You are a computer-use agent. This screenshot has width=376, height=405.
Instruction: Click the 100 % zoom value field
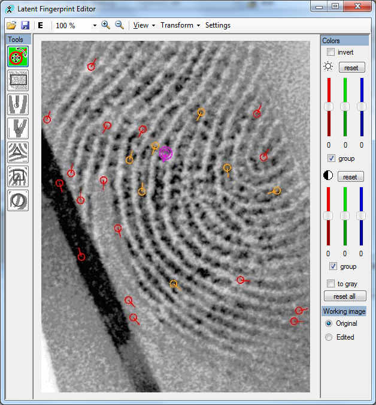click(x=72, y=26)
